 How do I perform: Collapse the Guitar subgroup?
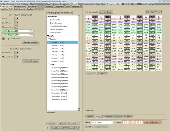(49, 64)
